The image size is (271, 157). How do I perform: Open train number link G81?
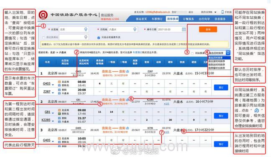(47, 112)
